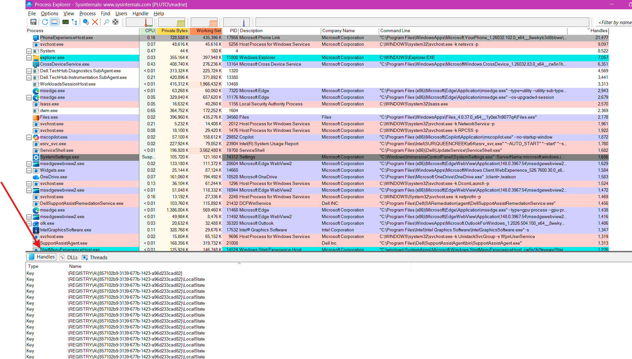The width and height of the screenshot is (632, 359).
Task: Select the lsass.exe process row
Action: pos(317,104)
